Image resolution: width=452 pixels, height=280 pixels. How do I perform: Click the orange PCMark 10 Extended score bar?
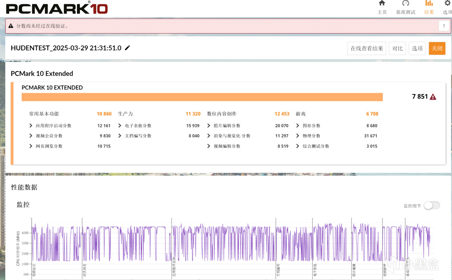[x=202, y=97]
